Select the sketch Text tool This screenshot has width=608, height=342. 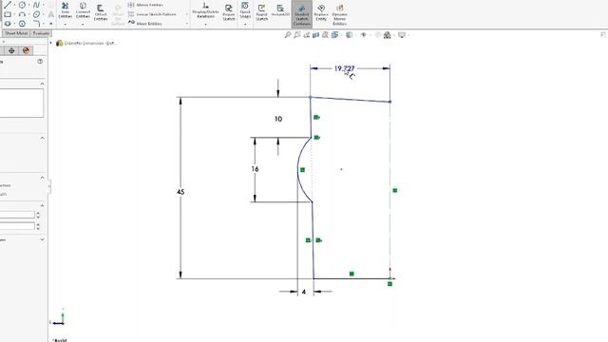pyautogui.click(x=50, y=14)
